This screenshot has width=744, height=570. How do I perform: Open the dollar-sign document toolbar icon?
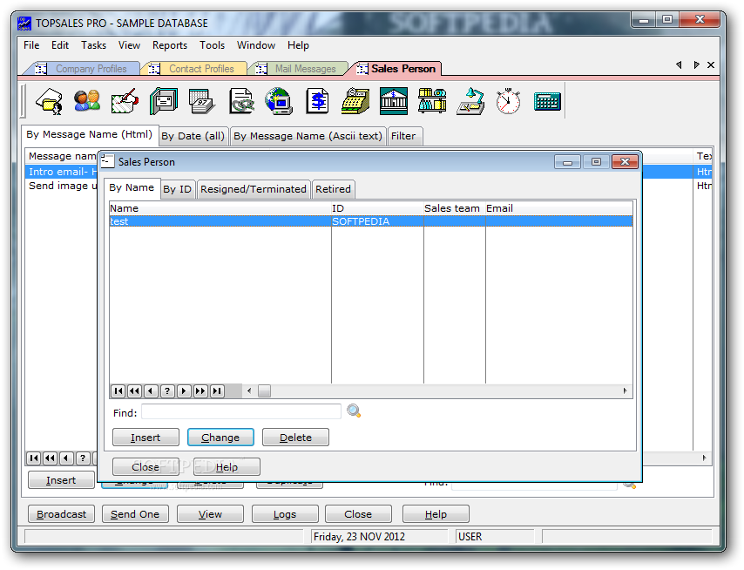pyautogui.click(x=317, y=101)
